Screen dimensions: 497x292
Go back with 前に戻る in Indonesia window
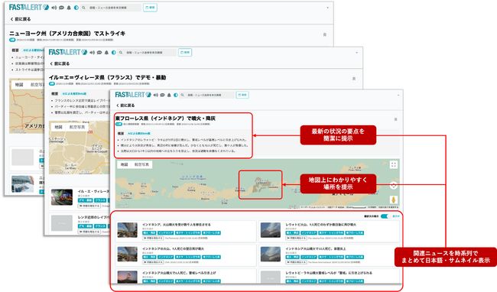click(125, 105)
